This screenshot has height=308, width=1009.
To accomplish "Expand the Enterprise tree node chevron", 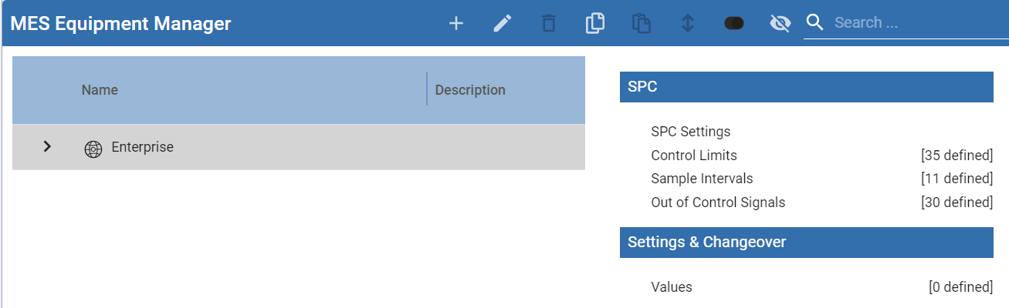I will [47, 146].
